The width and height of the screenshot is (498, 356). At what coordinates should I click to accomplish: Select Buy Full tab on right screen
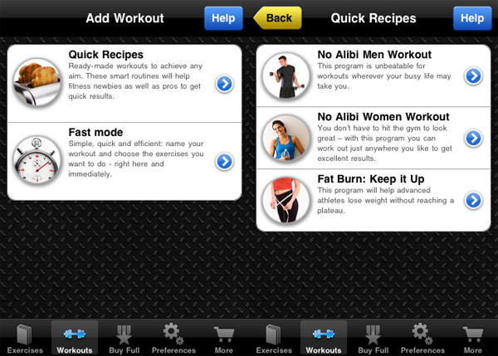[373, 339]
